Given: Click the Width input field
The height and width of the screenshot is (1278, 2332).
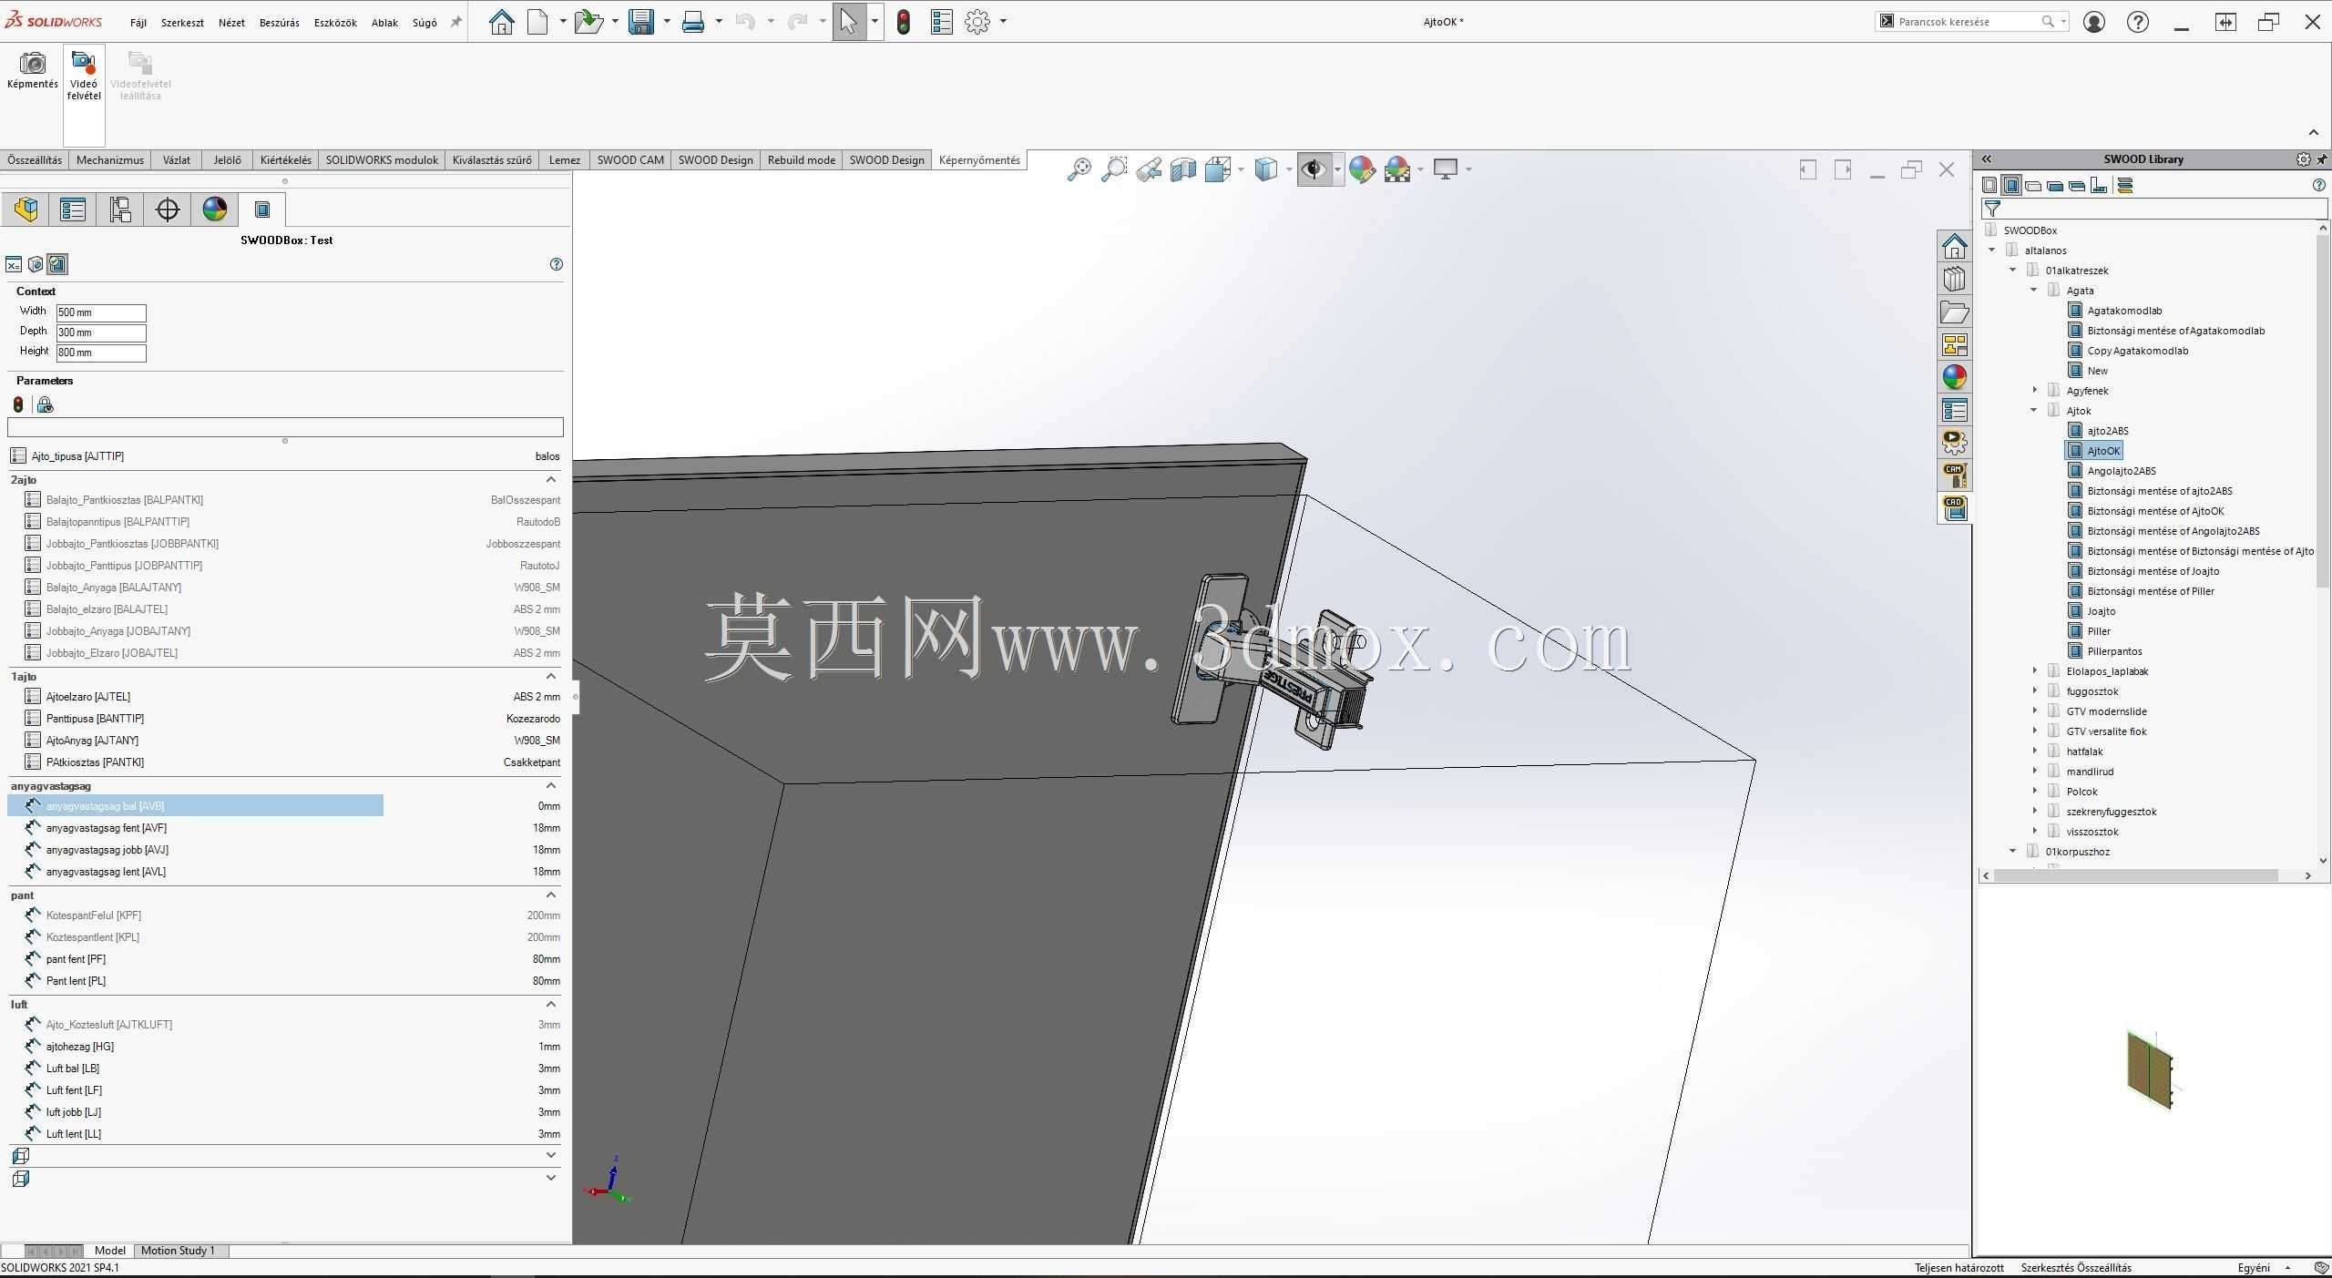Looking at the screenshot, I should (101, 312).
